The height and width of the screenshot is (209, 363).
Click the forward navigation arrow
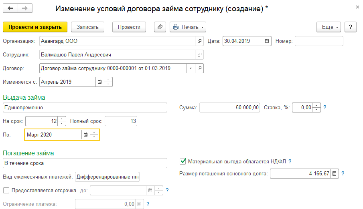click(25, 8)
